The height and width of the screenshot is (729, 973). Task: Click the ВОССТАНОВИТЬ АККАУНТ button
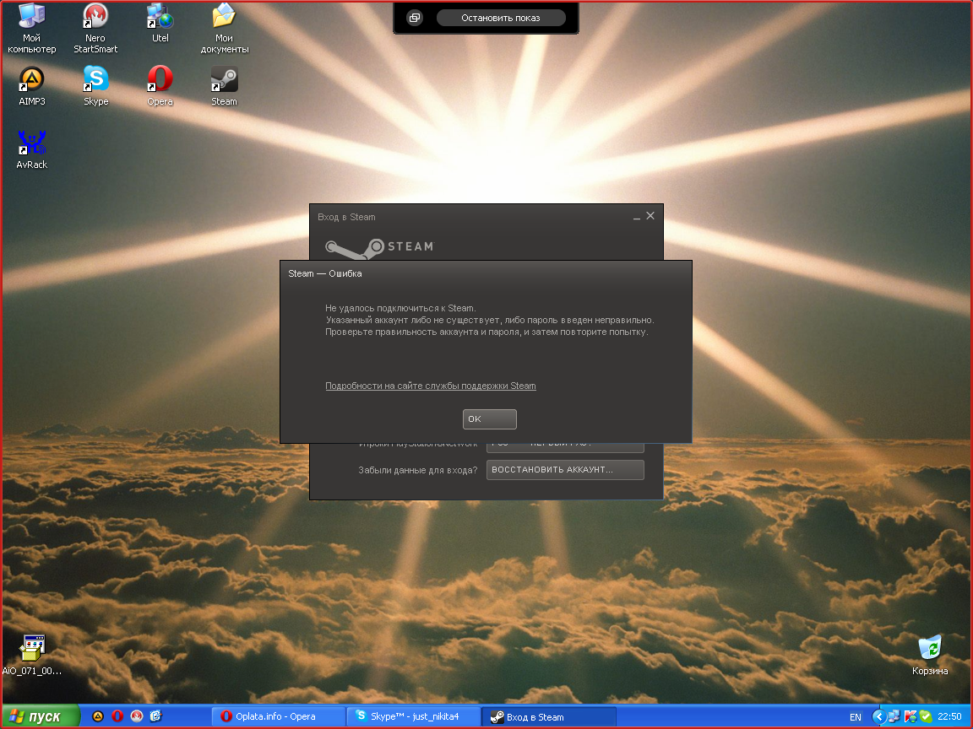565,470
